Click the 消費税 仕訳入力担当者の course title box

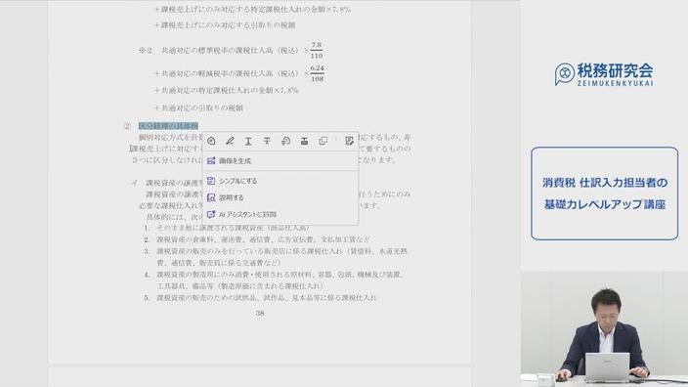point(604,193)
